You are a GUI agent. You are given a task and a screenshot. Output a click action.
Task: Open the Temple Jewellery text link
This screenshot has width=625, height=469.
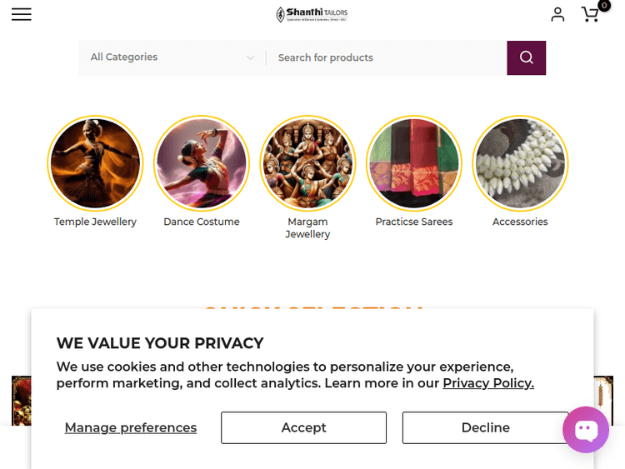click(95, 222)
